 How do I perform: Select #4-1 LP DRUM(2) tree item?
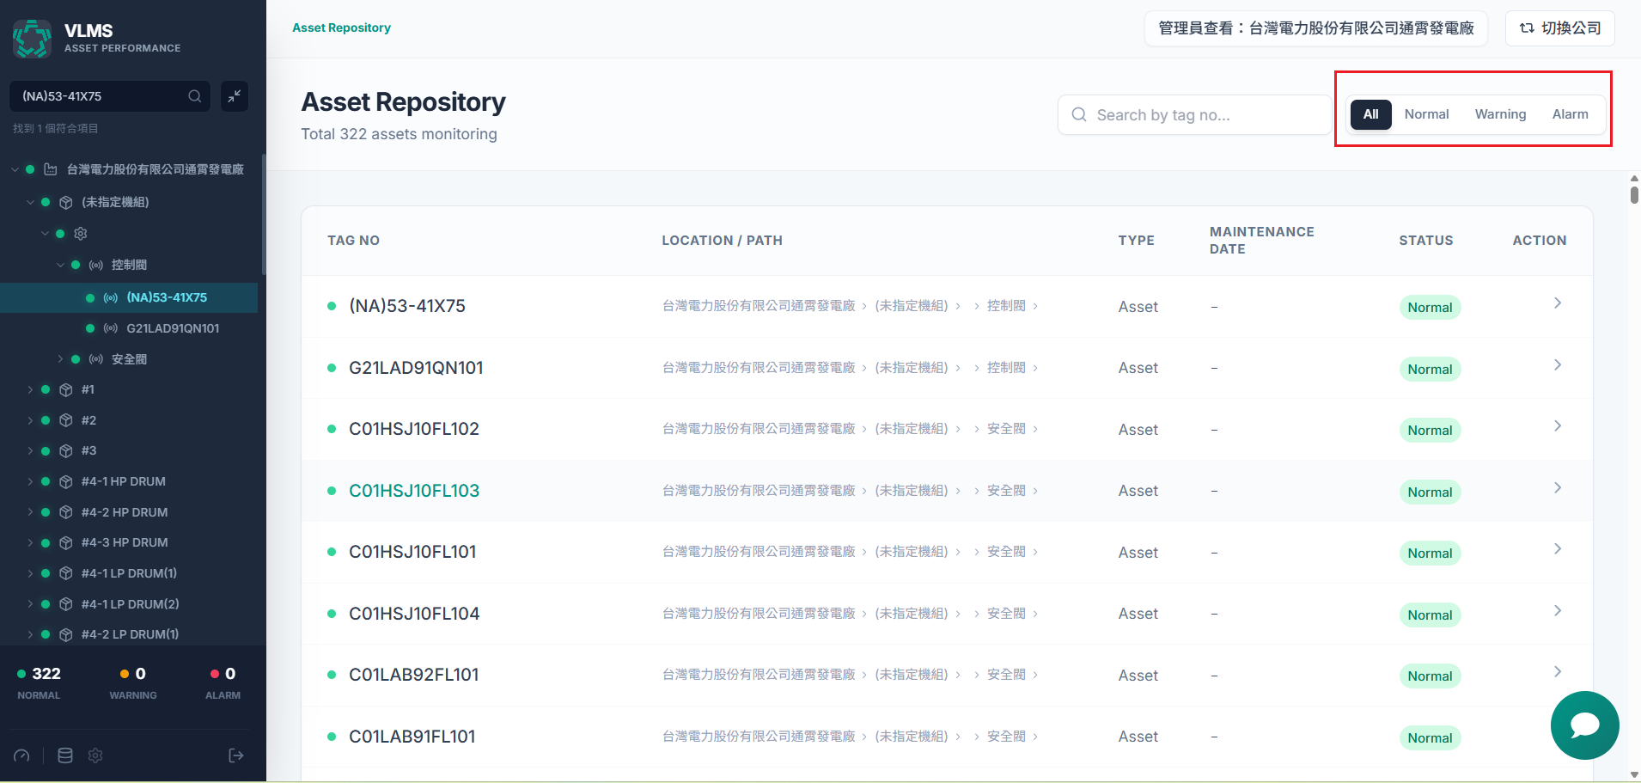click(130, 604)
